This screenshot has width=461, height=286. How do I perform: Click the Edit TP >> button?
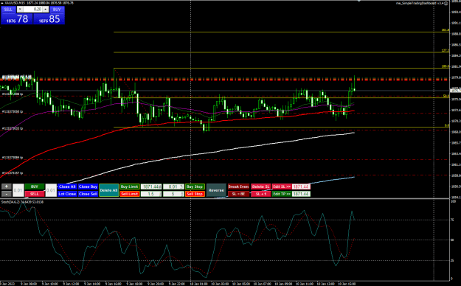(282, 194)
